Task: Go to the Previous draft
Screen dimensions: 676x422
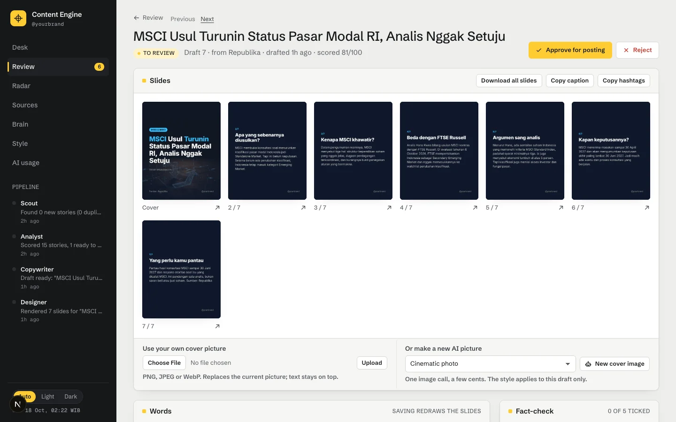Action: point(183,19)
